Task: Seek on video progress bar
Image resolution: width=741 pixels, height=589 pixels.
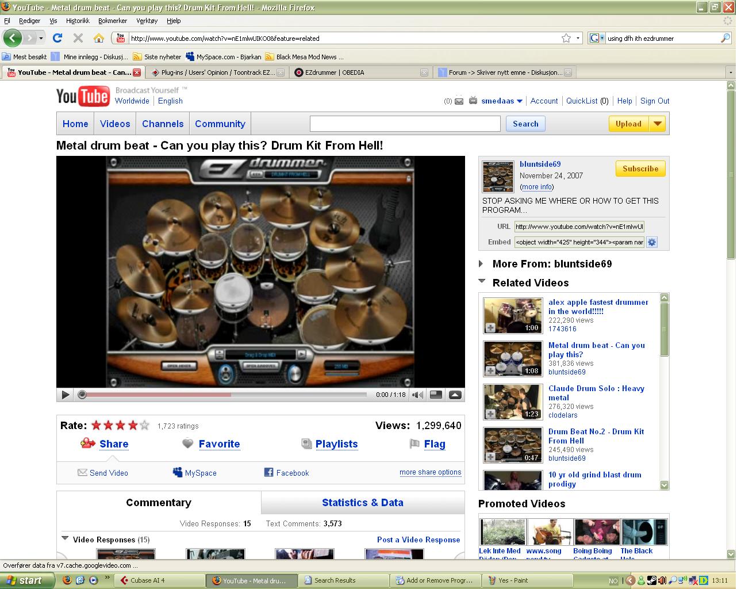Action: click(224, 395)
